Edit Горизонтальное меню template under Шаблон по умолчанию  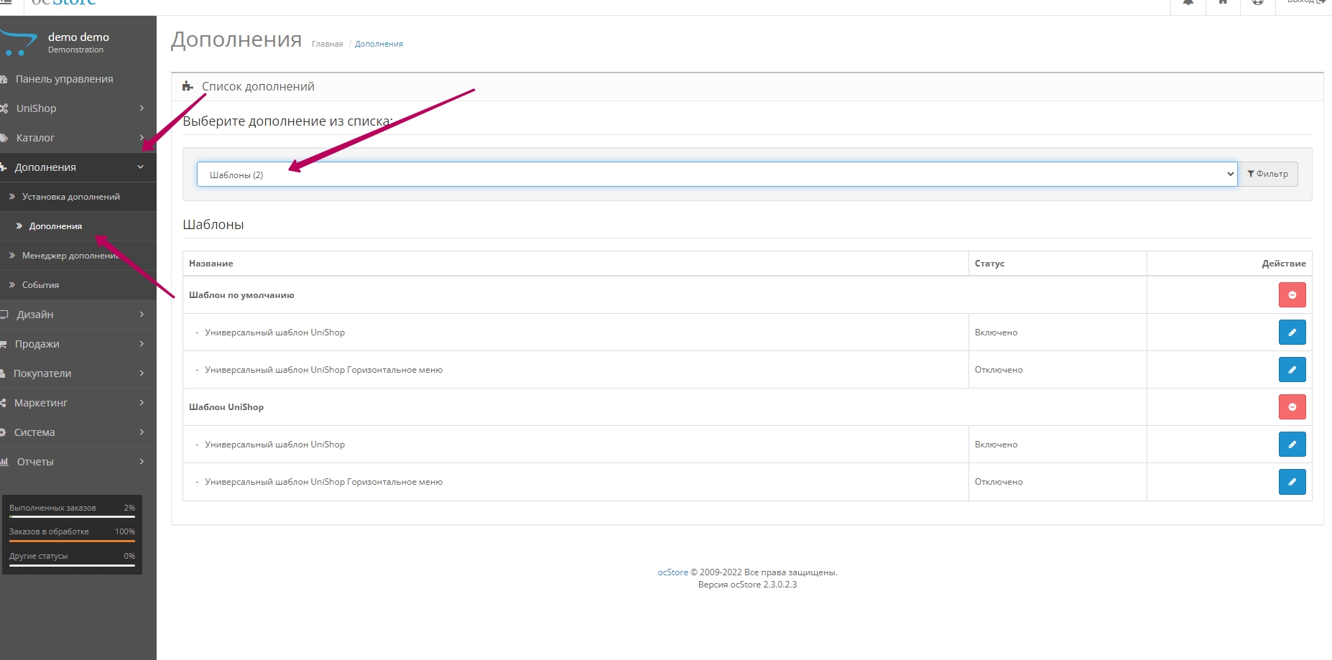coord(1292,370)
